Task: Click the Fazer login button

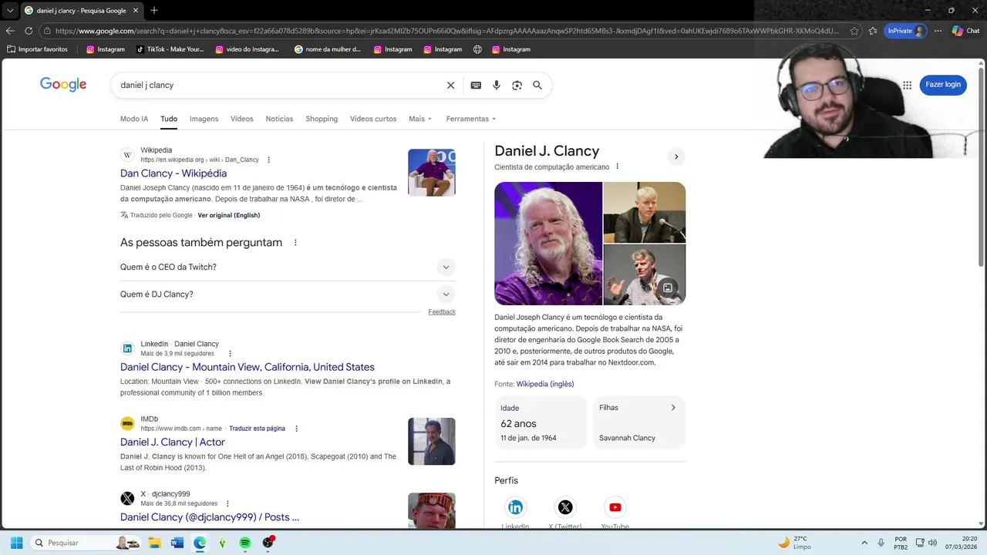Action: 943,85
